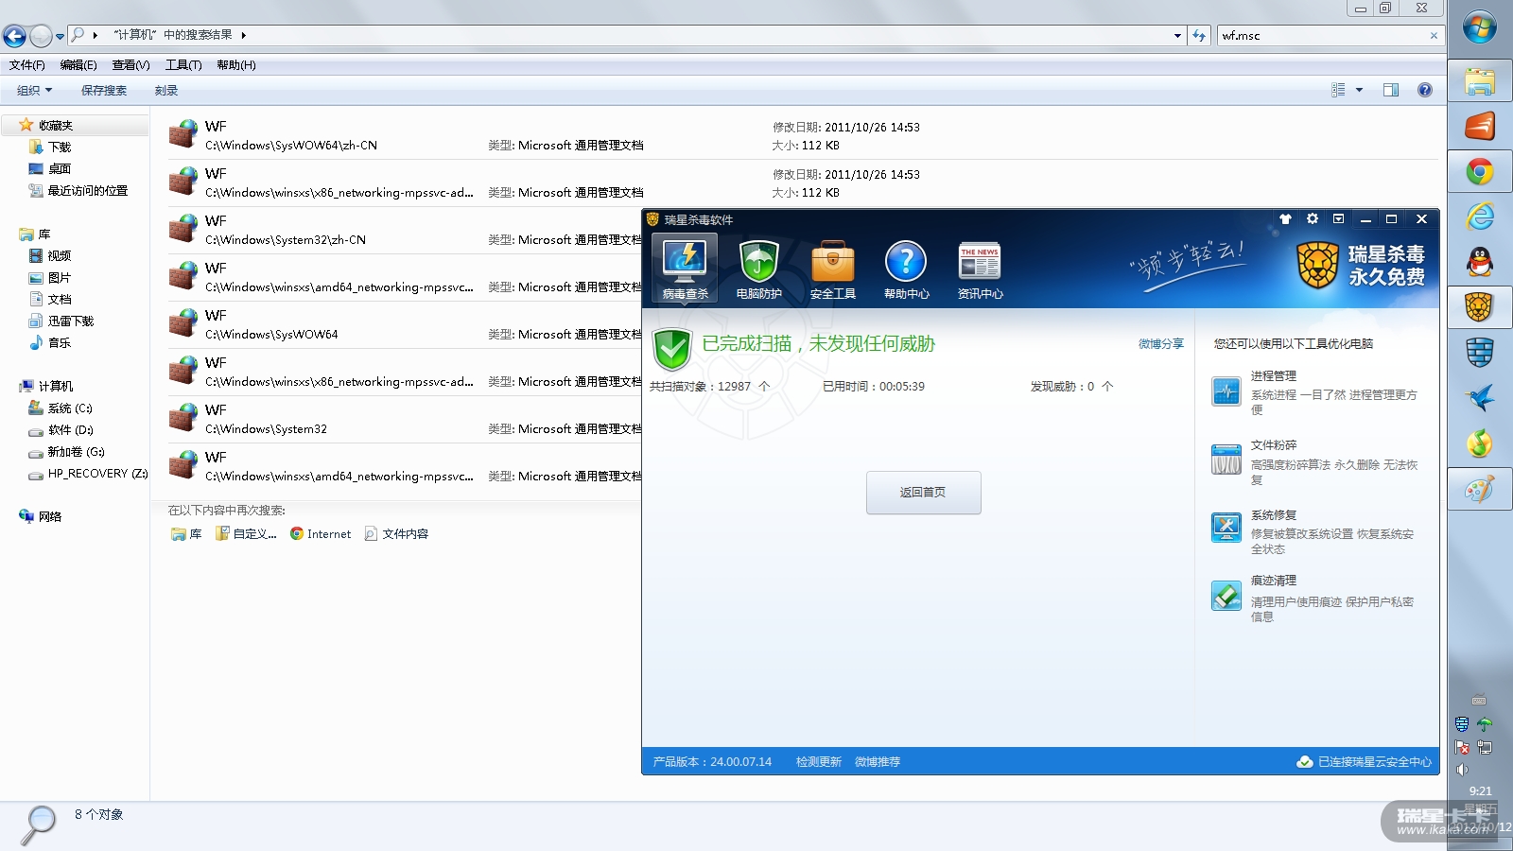This screenshot has height=851, width=1513.
Task: Expand the 组织 dropdown
Action: [x=34, y=91]
